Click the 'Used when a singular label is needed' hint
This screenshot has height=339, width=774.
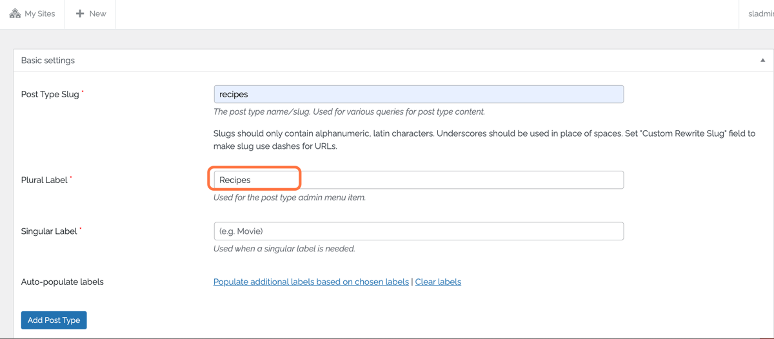click(284, 248)
